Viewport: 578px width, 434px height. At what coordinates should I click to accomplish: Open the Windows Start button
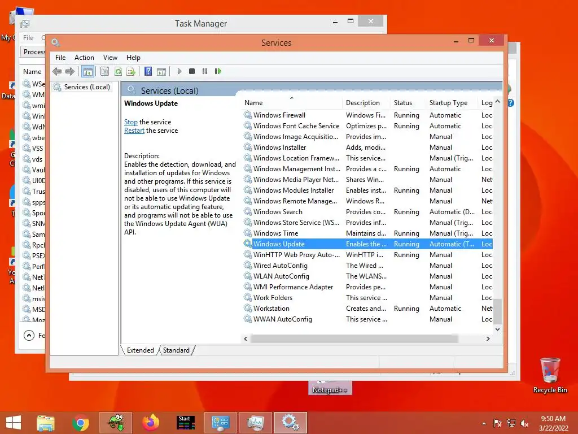coord(14,423)
